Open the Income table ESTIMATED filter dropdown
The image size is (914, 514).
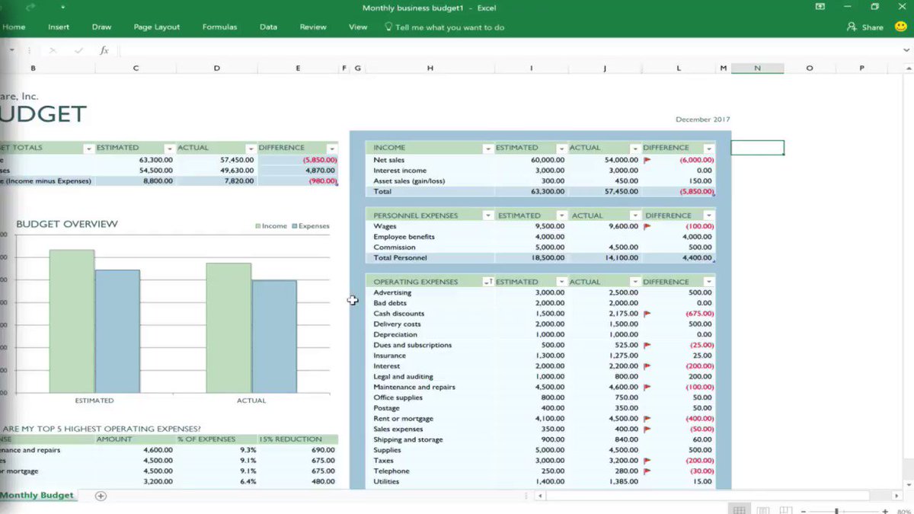click(561, 148)
